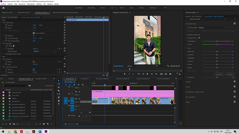Viewport: 239px width, 134px height.
Task: Click the Automático button
Action: click(x=230, y=74)
